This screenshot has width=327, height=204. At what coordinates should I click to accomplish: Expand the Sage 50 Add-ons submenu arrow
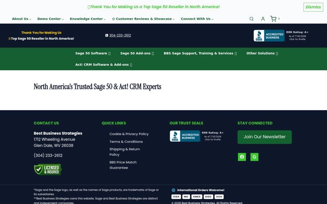pyautogui.click(x=153, y=53)
